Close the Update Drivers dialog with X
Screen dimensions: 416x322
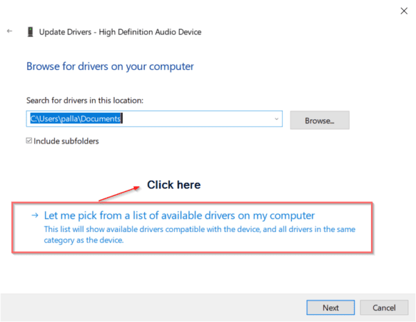coord(404,10)
